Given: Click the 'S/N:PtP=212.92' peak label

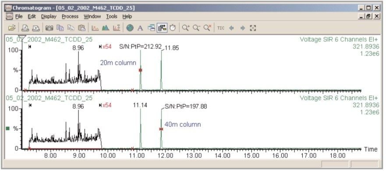Looking at the screenshot, I should click(141, 46).
